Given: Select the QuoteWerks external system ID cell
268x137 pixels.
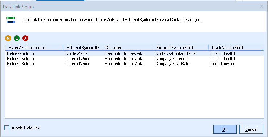Looking at the screenshot, I should pos(77,53).
